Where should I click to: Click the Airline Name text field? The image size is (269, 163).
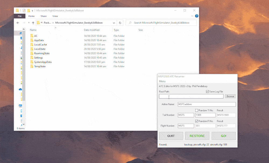pyautogui.click(x=206, y=104)
